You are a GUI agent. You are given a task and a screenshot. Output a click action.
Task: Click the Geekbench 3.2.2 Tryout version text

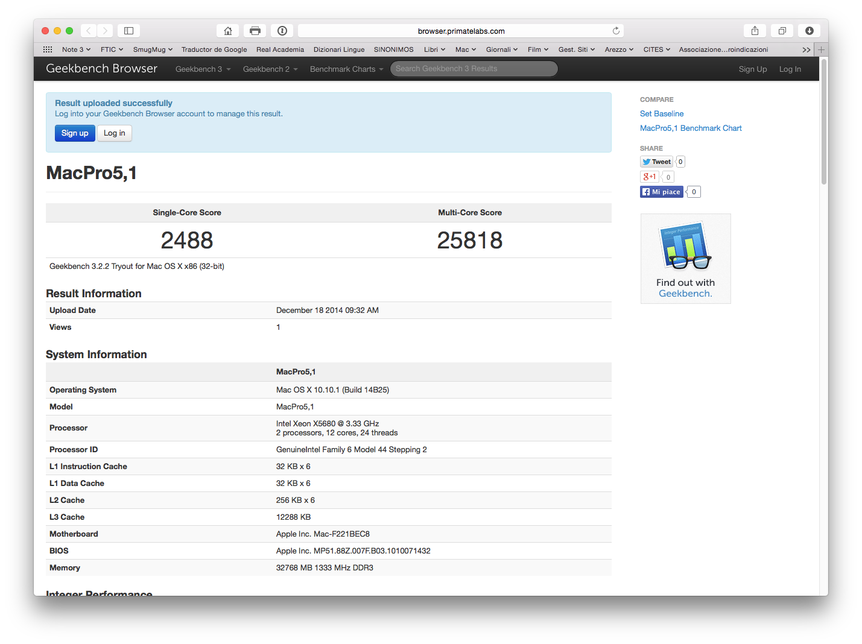click(x=137, y=267)
